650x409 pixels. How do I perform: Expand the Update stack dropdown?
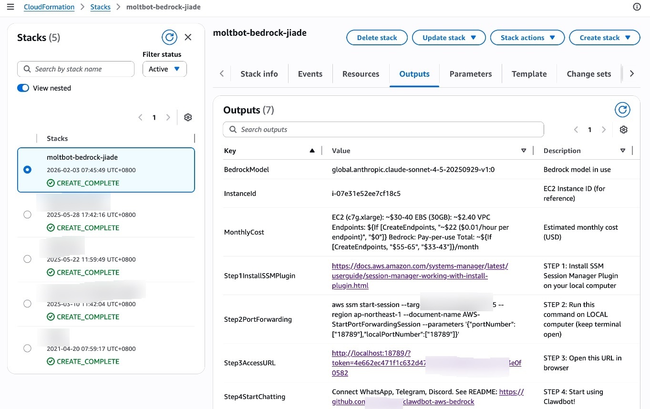[x=449, y=38]
